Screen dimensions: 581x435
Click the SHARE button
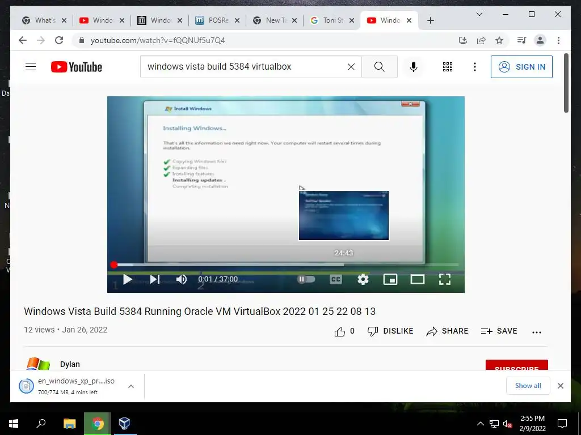click(x=448, y=331)
